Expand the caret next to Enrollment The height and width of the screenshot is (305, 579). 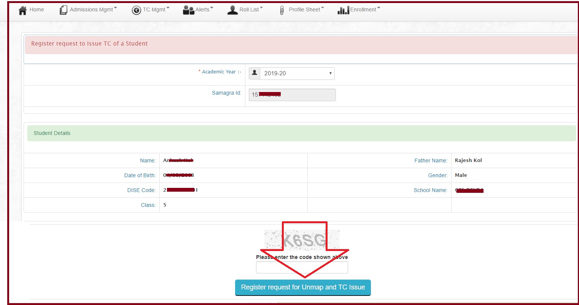379,8
